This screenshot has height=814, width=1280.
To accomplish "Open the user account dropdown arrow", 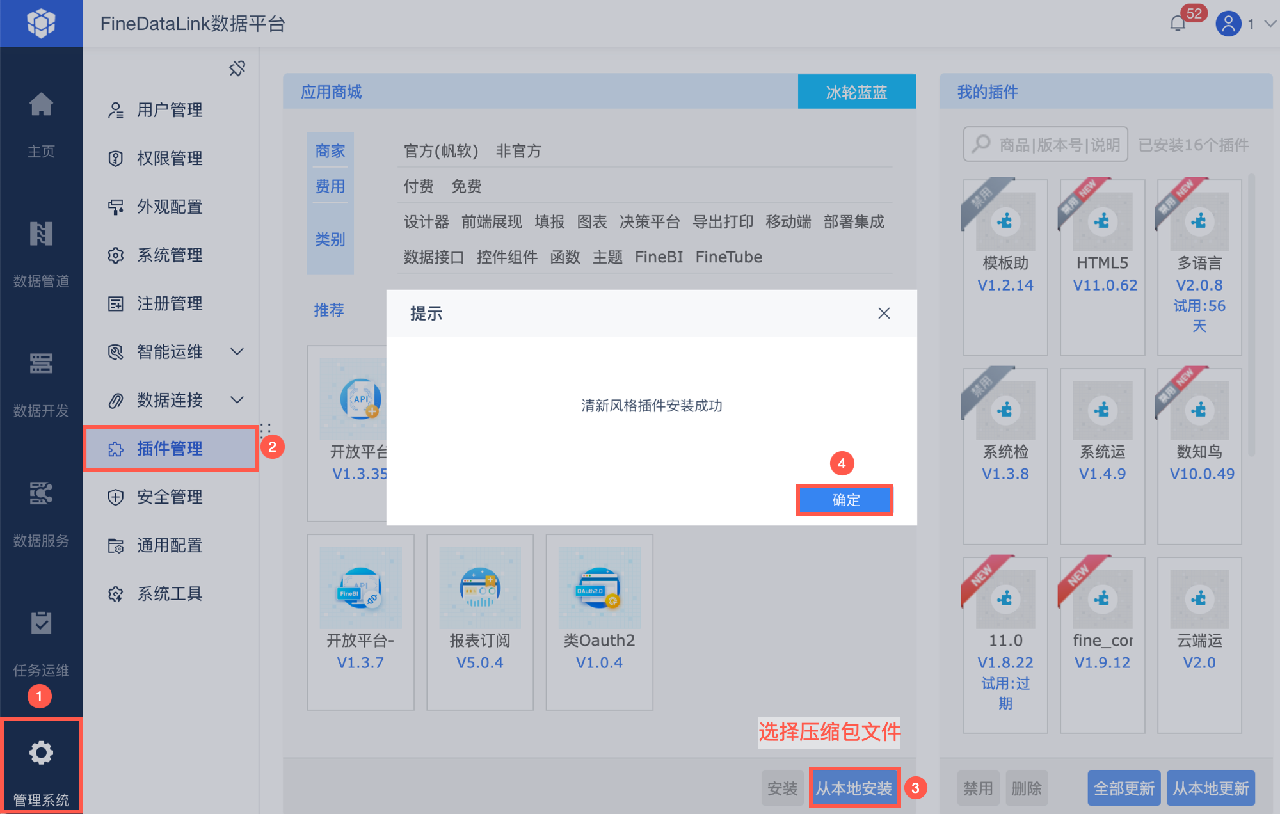I will click(x=1270, y=24).
